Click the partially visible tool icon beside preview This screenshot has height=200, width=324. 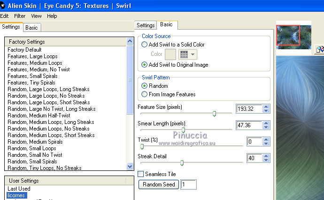pyautogui.click(x=320, y=49)
